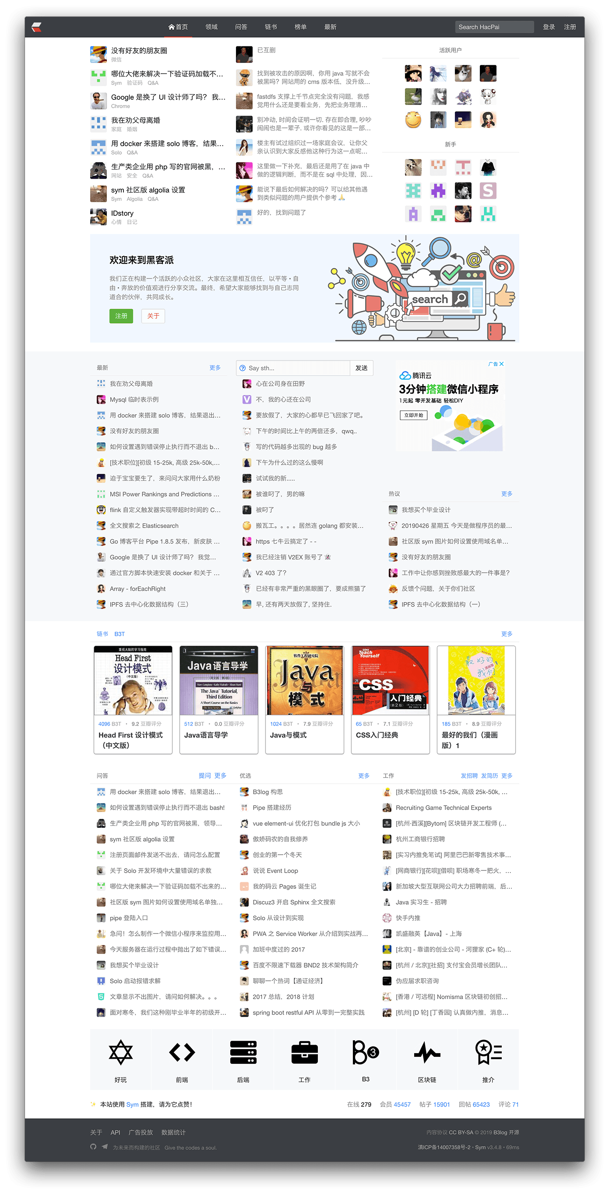The width and height of the screenshot is (609, 1194).
Task: Click the help icon in Say sth box
Action: click(x=243, y=368)
